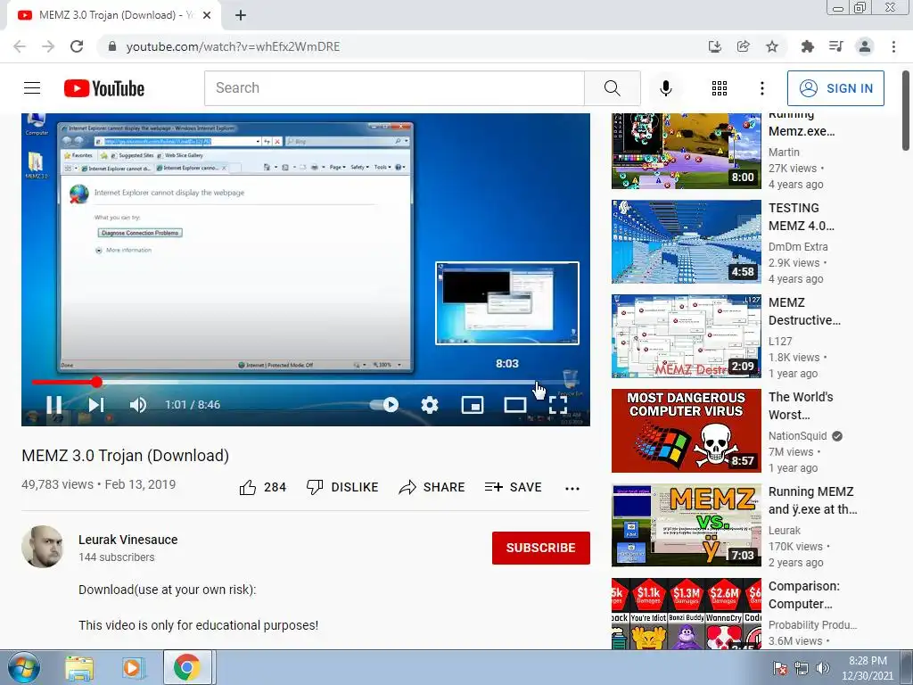Go to YouTube home via logo

click(x=104, y=88)
